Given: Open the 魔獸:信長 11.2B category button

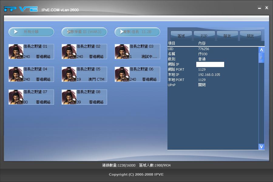Looking at the screenshot, I should coord(137,32).
